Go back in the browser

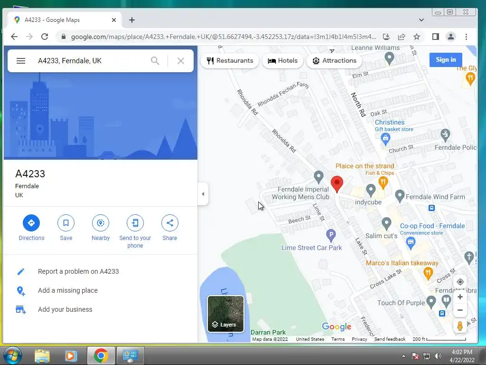pyautogui.click(x=14, y=37)
